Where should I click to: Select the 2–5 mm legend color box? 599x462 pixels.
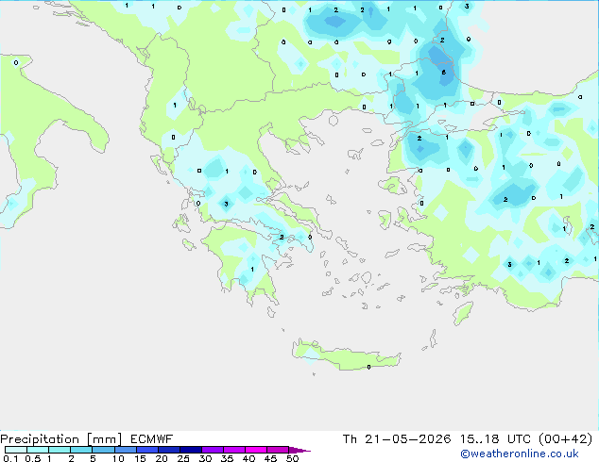click(81, 450)
